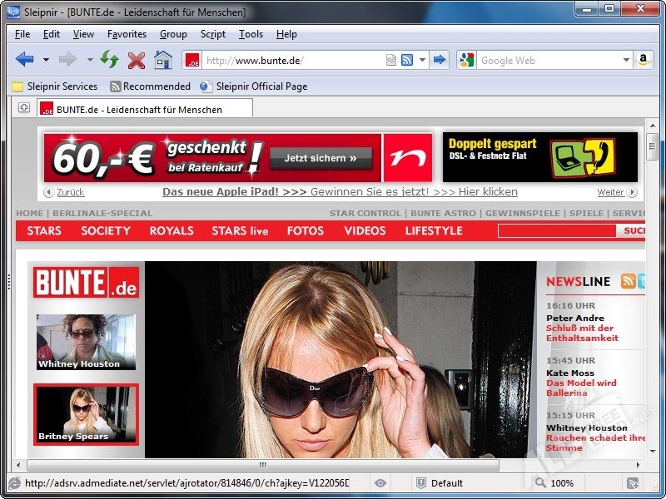Image resolution: width=666 pixels, height=499 pixels.
Task: Open the address bar URL dropdown
Action: pos(422,60)
